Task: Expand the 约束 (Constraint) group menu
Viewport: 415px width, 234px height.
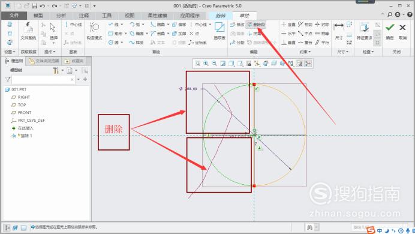Action: pyautogui.click(x=305, y=52)
